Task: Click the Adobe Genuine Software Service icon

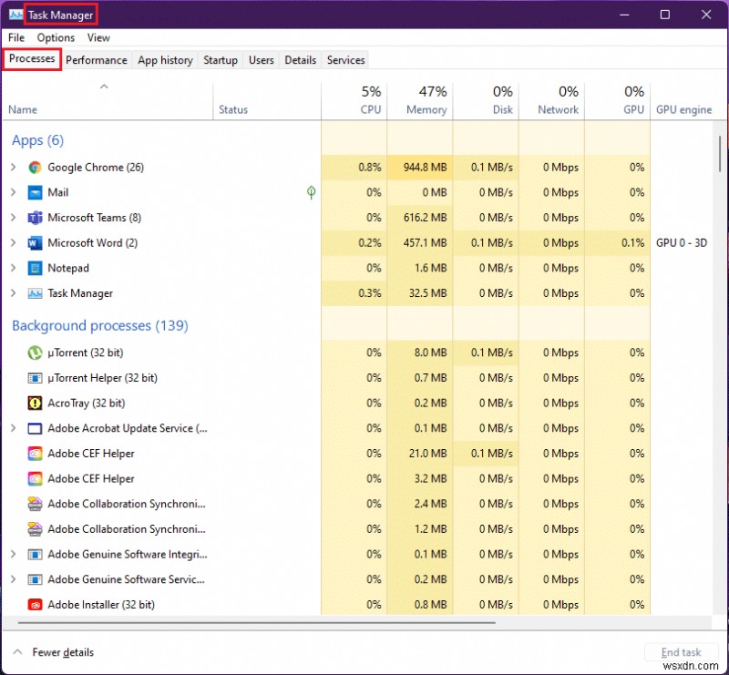Action: point(35,579)
